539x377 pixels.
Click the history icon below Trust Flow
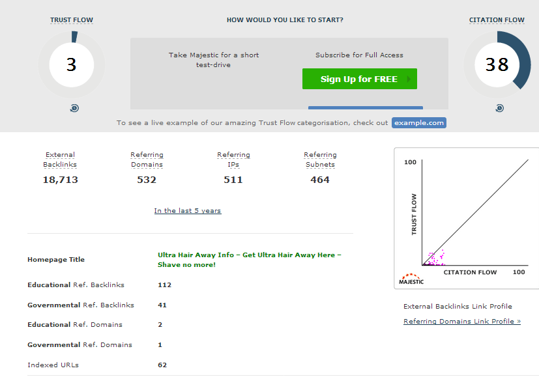click(x=74, y=108)
